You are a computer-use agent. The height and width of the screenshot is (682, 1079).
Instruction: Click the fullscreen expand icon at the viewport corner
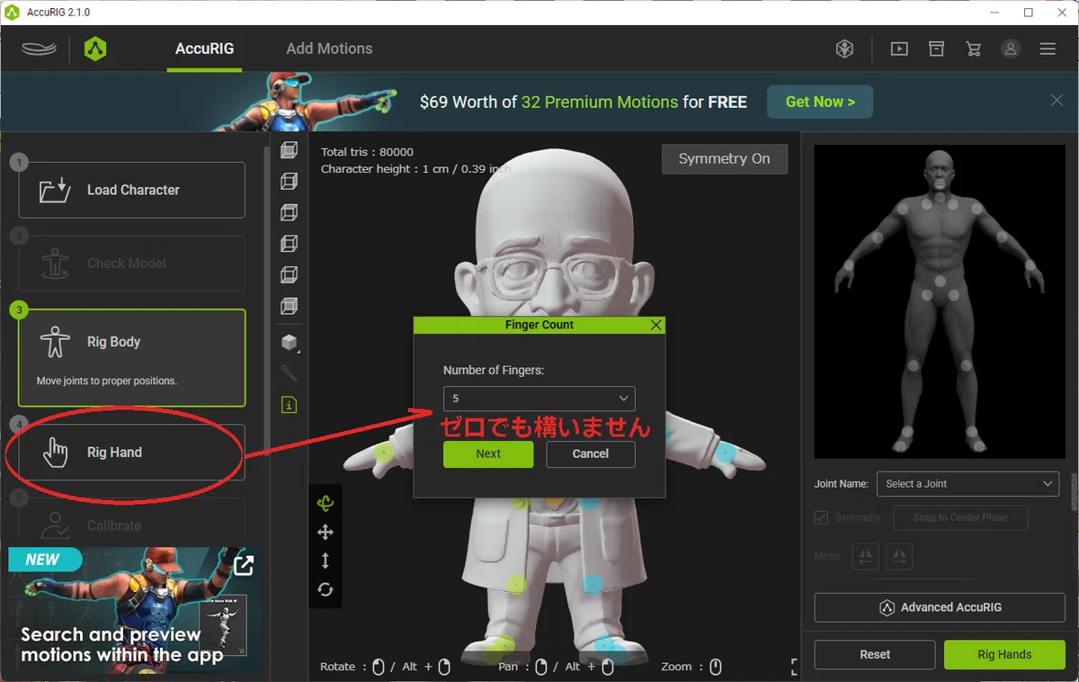pos(795,667)
